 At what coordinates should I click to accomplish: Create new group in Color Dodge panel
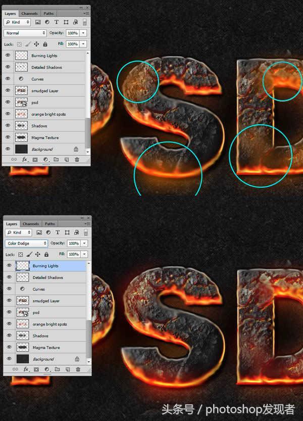(57, 369)
